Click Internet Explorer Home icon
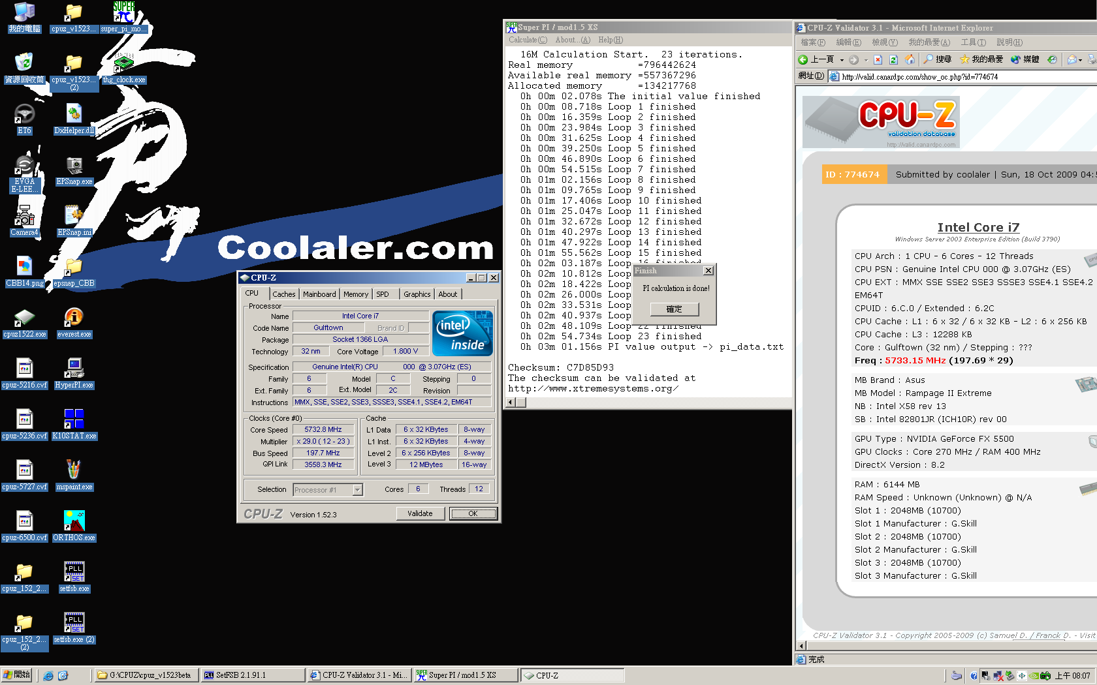Viewport: 1097px width, 685px height. 910,59
